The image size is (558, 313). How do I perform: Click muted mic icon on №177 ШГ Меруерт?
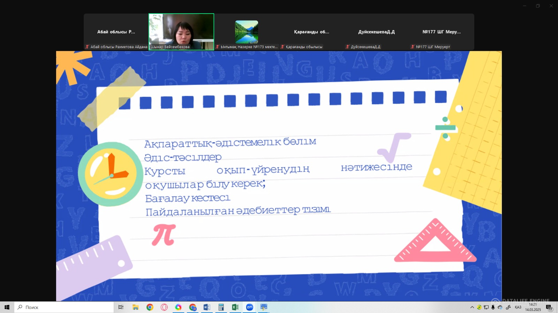coord(413,47)
